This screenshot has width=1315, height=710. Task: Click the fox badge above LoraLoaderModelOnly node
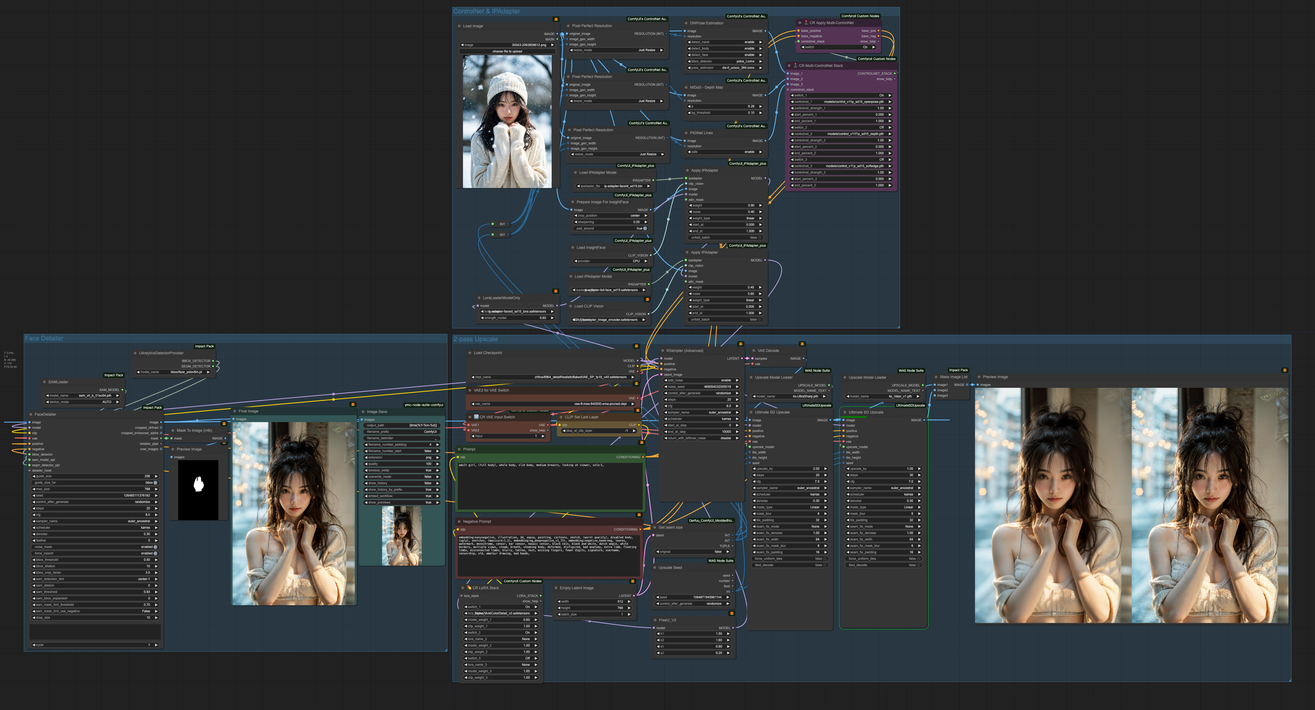tap(556, 291)
